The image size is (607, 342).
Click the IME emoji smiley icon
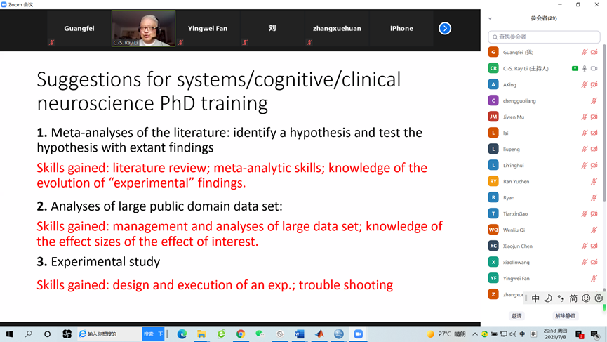(x=586, y=298)
